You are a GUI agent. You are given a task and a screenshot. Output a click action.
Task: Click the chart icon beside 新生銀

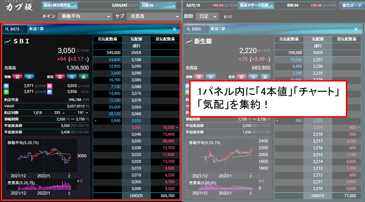189,41
